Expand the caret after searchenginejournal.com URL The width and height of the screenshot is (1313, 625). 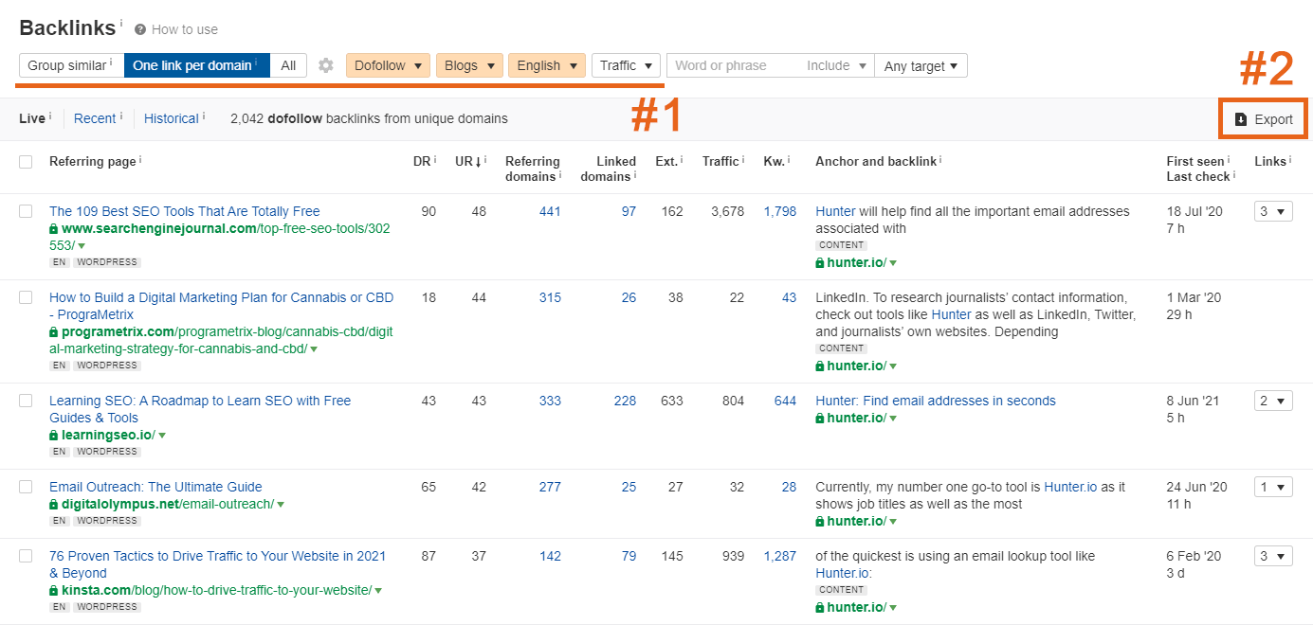(x=82, y=246)
